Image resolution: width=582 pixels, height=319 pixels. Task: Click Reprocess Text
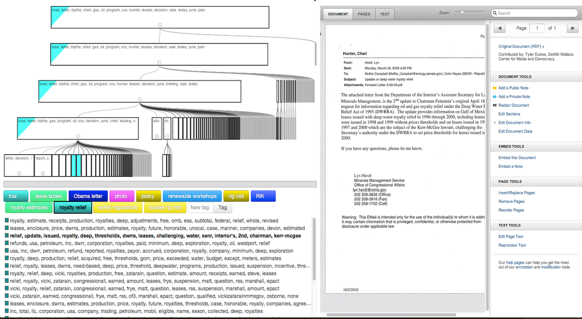512,245
